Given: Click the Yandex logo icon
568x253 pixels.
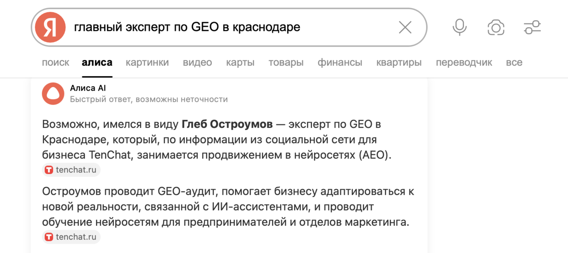Looking at the screenshot, I should [x=50, y=28].
